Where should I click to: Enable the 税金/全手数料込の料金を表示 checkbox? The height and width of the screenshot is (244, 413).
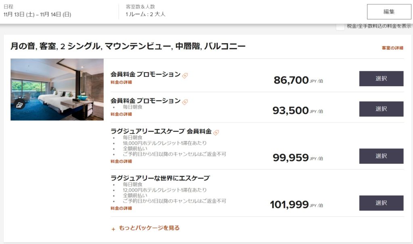tap(340, 27)
